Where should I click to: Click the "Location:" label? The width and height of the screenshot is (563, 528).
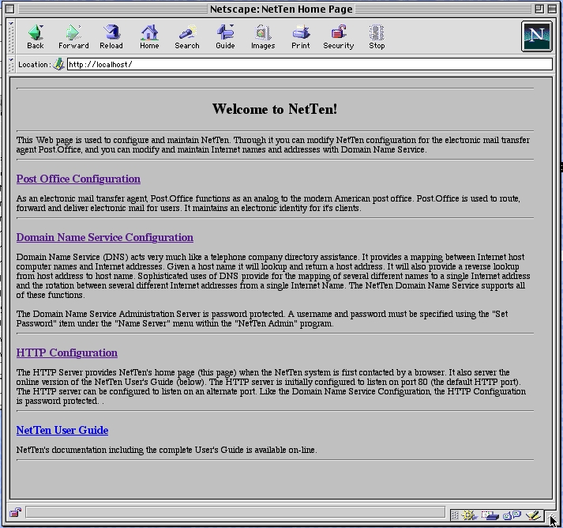coord(34,65)
